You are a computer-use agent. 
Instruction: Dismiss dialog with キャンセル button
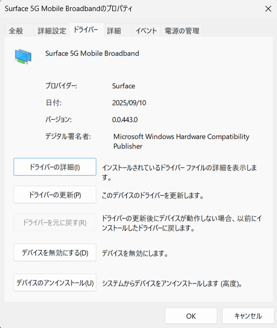[x=248, y=316]
